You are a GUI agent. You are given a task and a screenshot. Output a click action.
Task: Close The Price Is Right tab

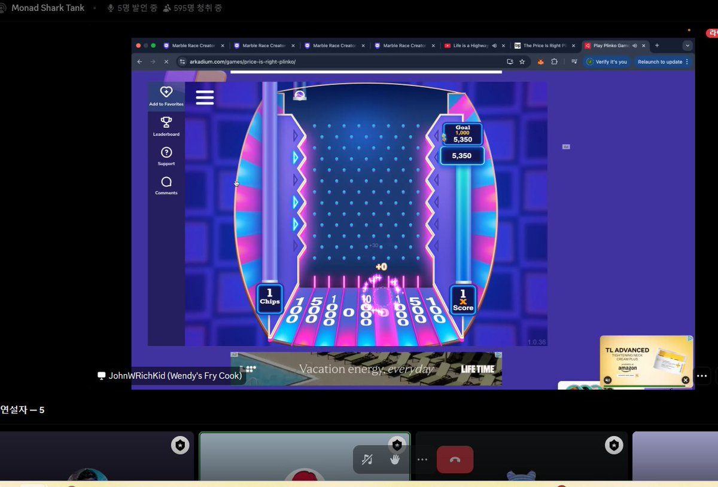(573, 45)
